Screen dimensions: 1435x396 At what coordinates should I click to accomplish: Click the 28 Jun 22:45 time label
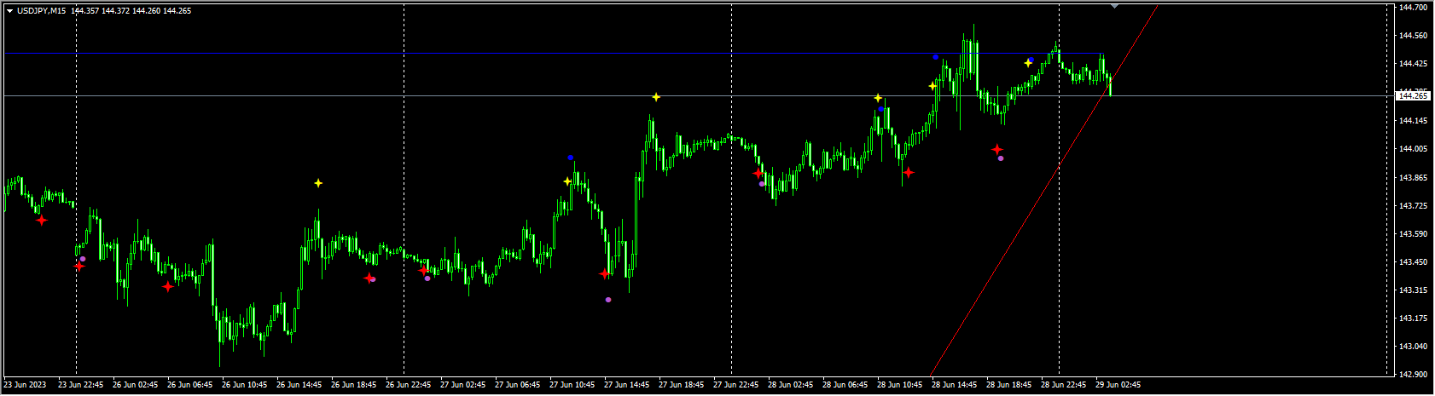pos(1064,385)
